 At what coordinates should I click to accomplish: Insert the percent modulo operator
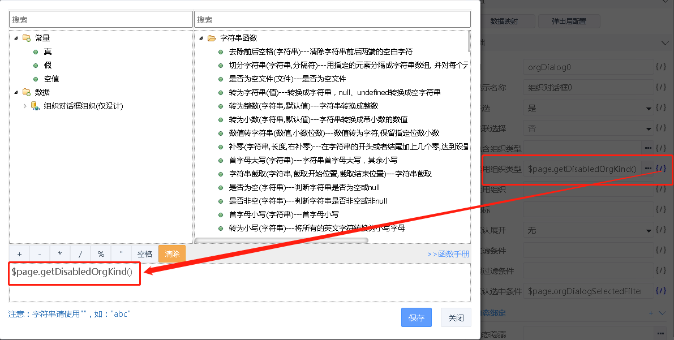(x=101, y=254)
